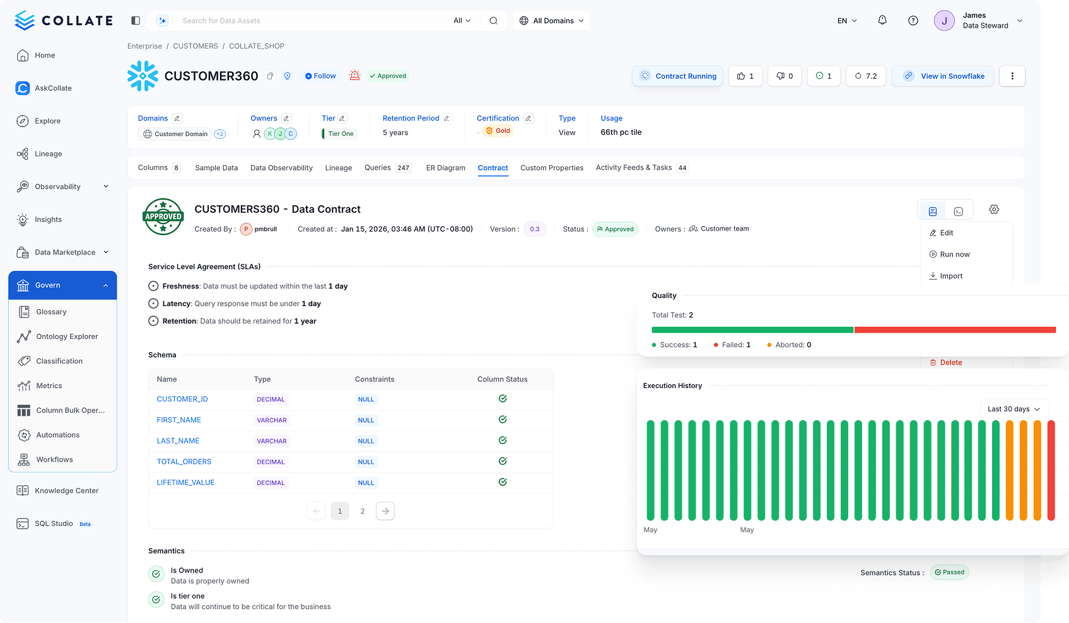This screenshot has width=1069, height=623.
Task: Copy the CUSTOMER360 name icon
Action: point(270,76)
